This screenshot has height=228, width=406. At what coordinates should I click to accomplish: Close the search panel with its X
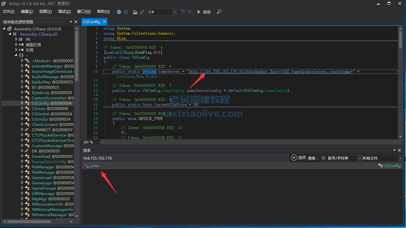[399, 150]
